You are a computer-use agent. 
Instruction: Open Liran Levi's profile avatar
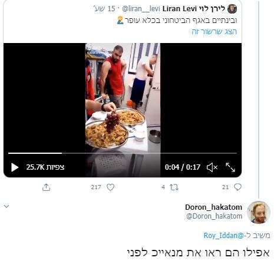click(x=232, y=9)
